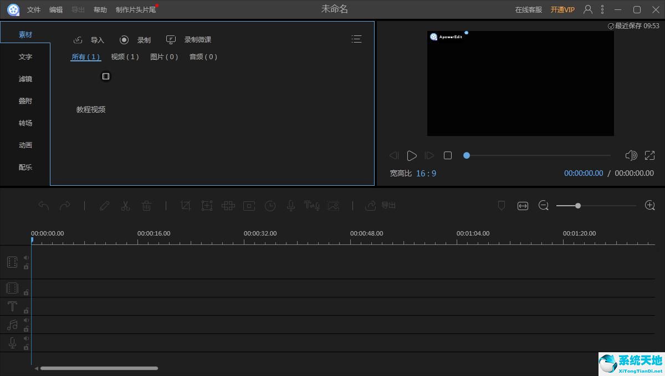The width and height of the screenshot is (665, 376).
Task: Click the main video track icon
Action: pyautogui.click(x=12, y=262)
